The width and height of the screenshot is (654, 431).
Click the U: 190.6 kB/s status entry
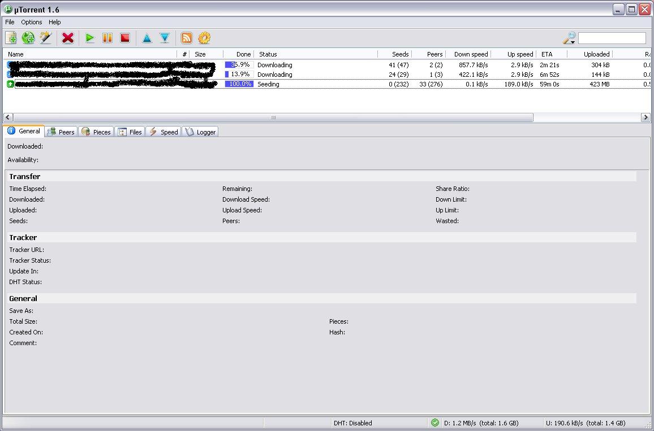586,423
